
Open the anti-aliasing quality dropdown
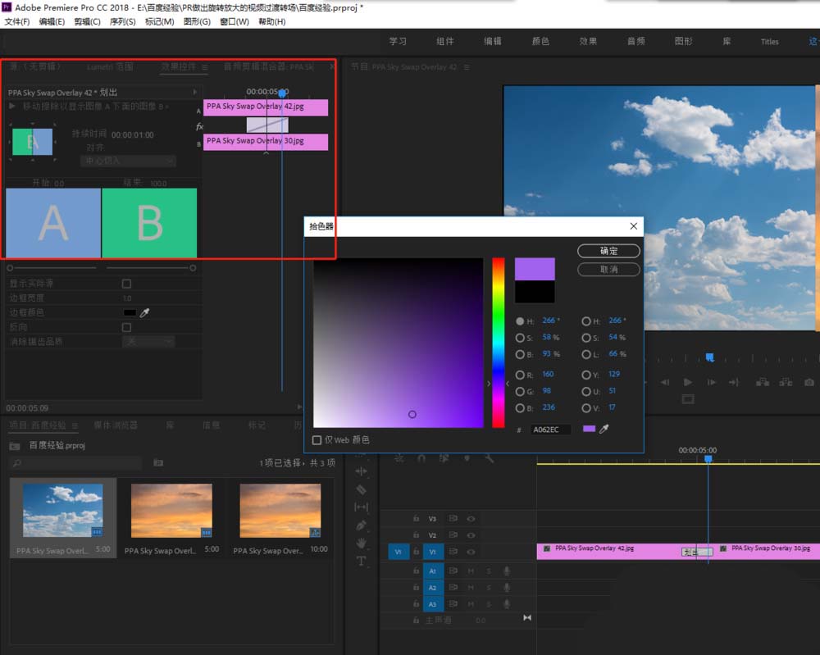tap(148, 342)
